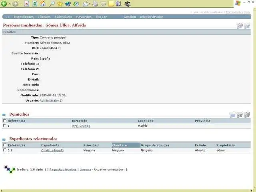Click the DNI value 2344634654-H
256x192 pixels.
(x=50, y=48)
